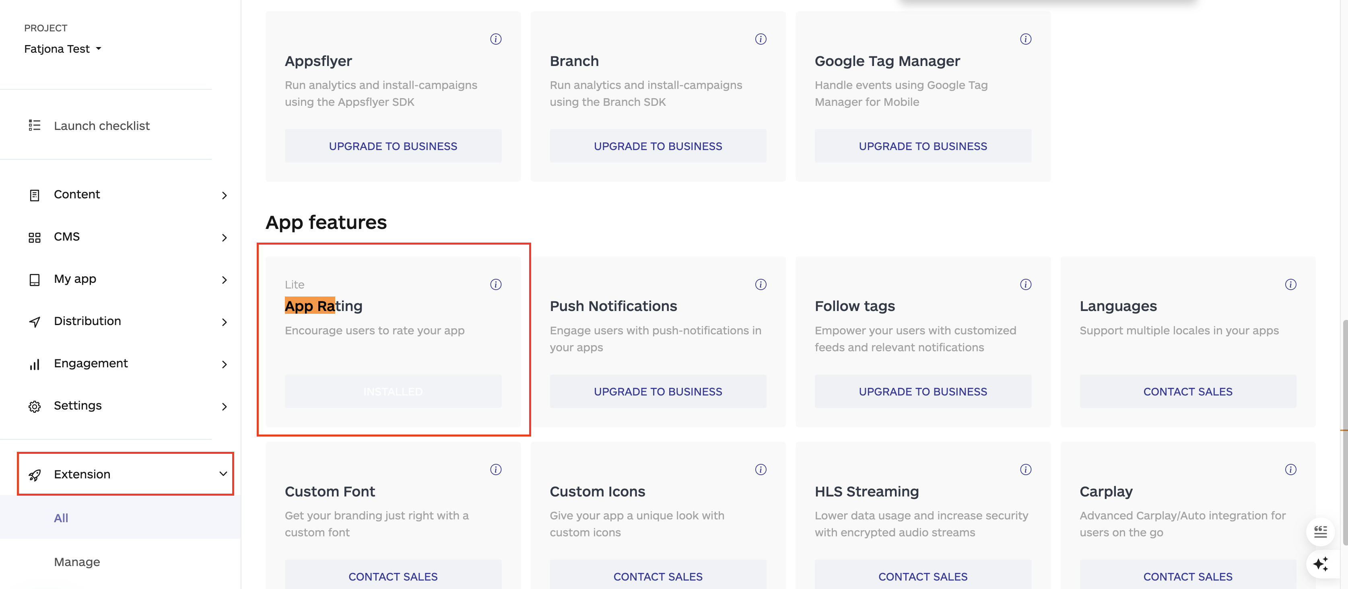The height and width of the screenshot is (589, 1348).
Task: Click the AI sparkle icon at bottom right
Action: pyautogui.click(x=1321, y=564)
